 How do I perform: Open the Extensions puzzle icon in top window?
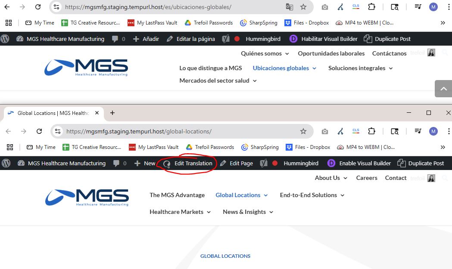coord(371,7)
